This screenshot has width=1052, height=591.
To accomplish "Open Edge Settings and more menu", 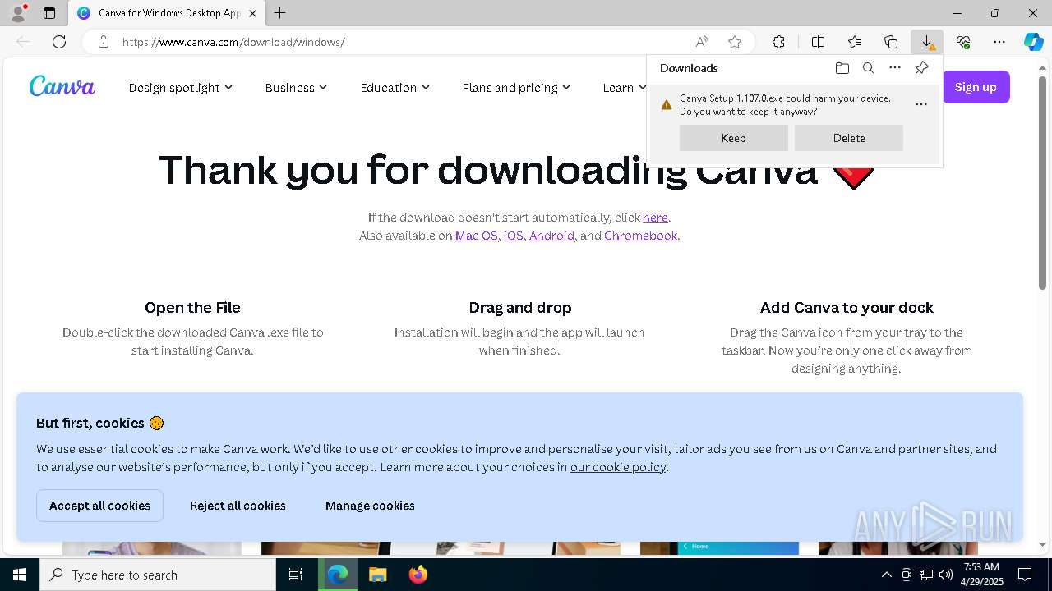I will click(999, 42).
